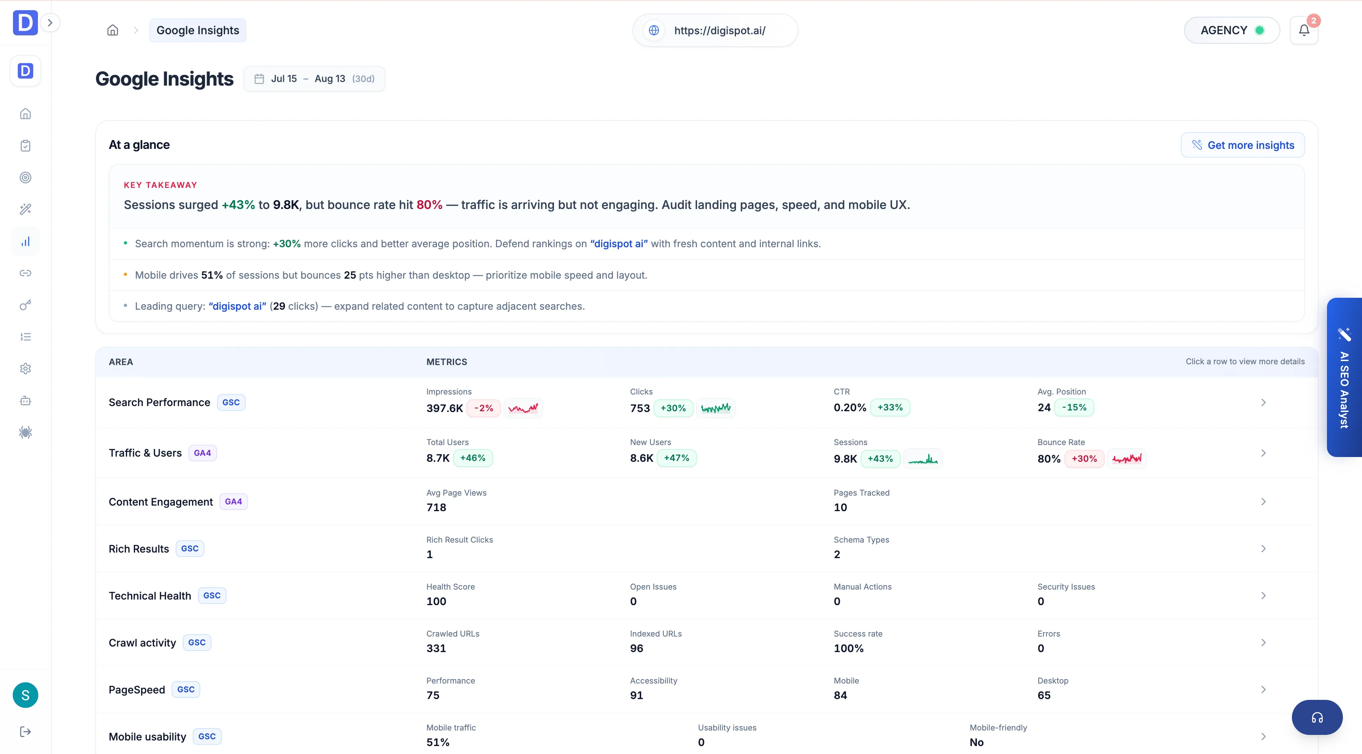Open the link icon in sidebar
Screen dimensions: 1362x754
(25, 273)
